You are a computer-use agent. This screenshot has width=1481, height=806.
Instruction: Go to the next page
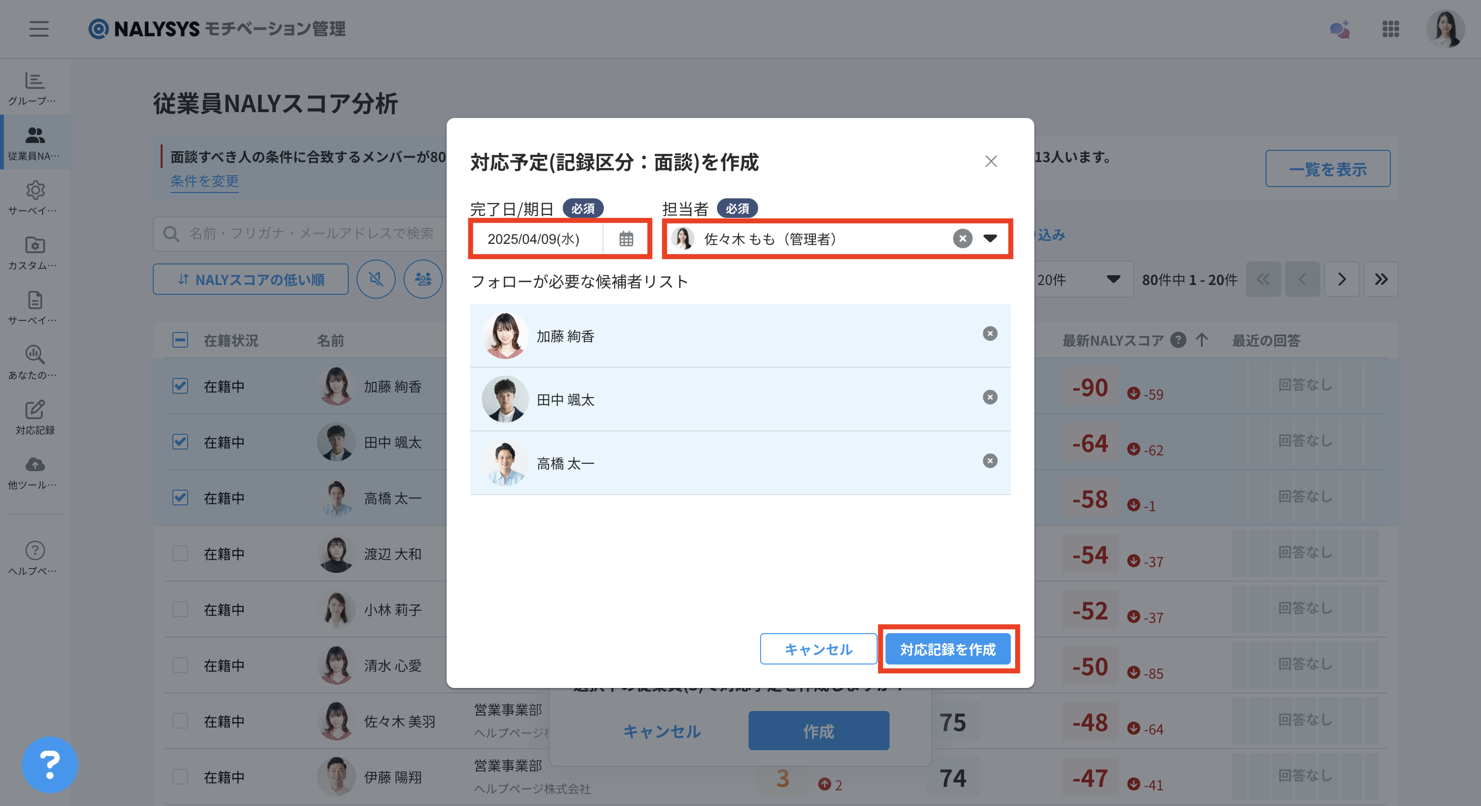pos(1342,280)
